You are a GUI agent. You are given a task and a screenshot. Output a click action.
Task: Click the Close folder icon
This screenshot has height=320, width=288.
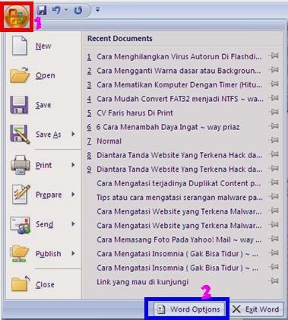21,284
